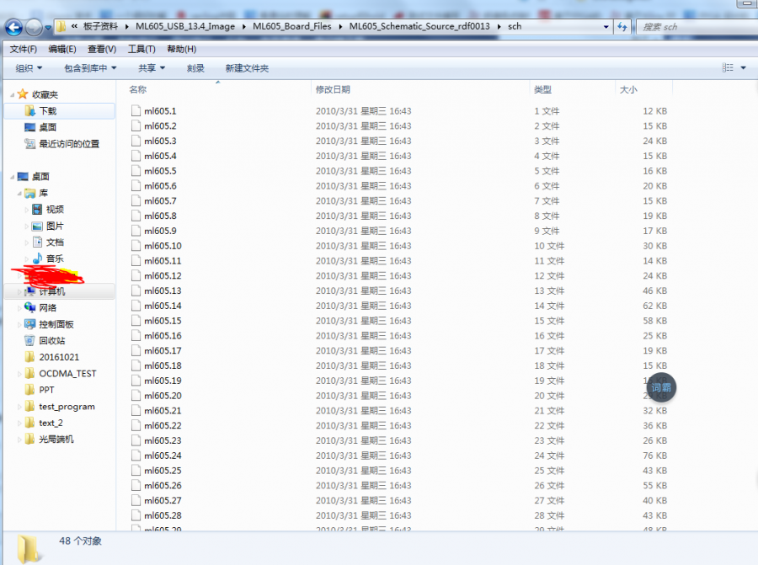Select the 图片 library icon
Viewport: 758px width, 565px height.
pyautogui.click(x=37, y=227)
